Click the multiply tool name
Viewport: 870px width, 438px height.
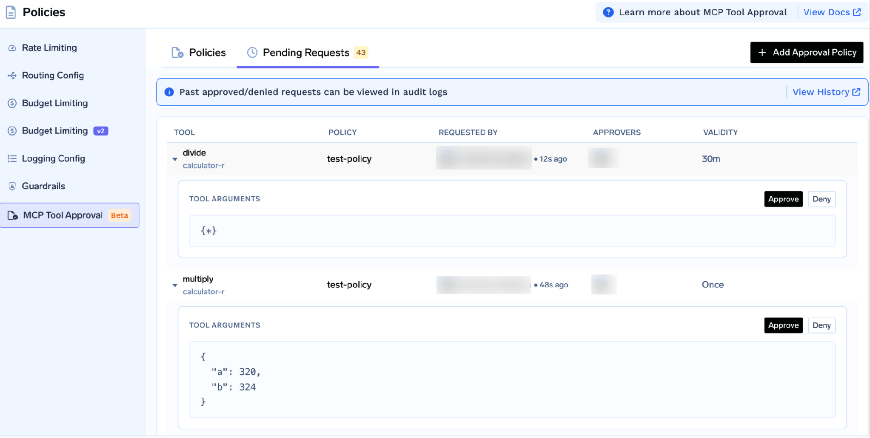click(x=198, y=279)
